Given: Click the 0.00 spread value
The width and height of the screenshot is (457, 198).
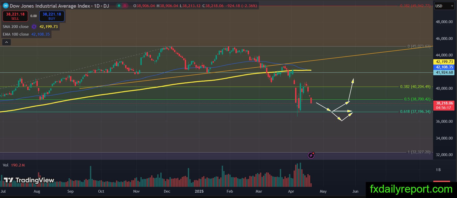Looking at the screenshot, I should coord(34,16).
